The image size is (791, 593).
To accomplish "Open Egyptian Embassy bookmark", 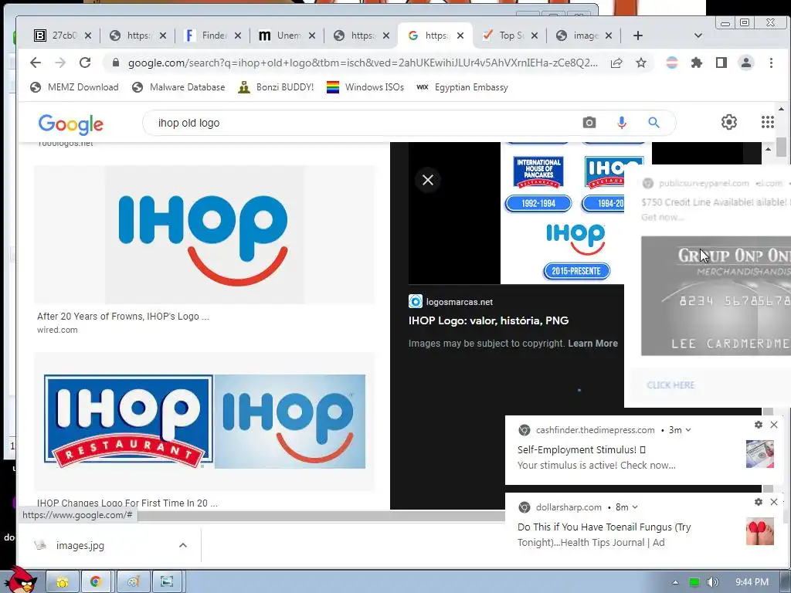I will 462,87.
